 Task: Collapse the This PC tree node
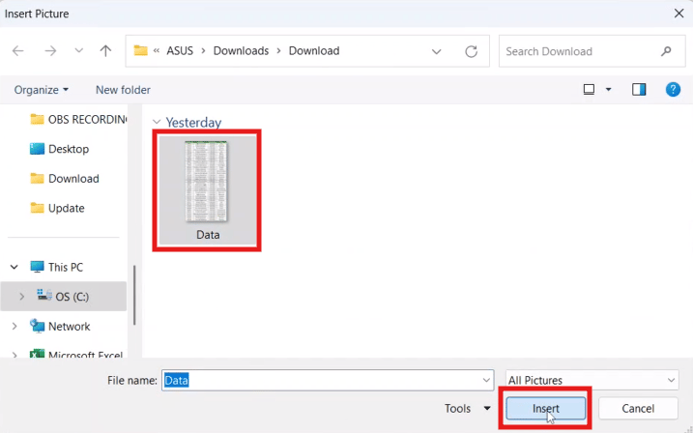tap(14, 267)
